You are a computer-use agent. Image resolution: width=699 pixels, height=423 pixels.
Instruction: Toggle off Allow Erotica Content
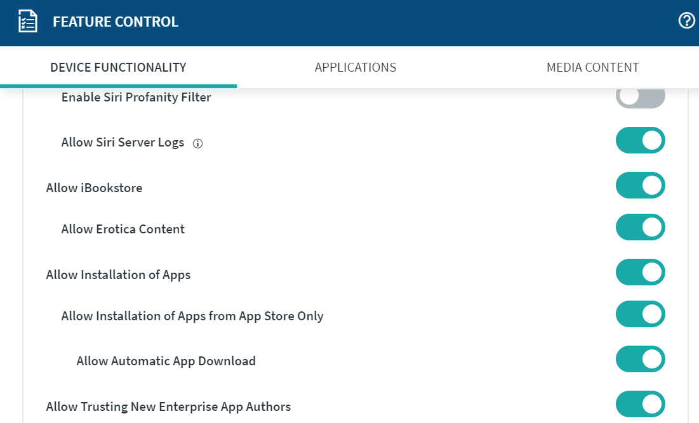coord(640,227)
